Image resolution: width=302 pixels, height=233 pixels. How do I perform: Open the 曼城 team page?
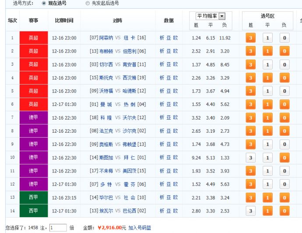pyautogui.click(x=106, y=104)
